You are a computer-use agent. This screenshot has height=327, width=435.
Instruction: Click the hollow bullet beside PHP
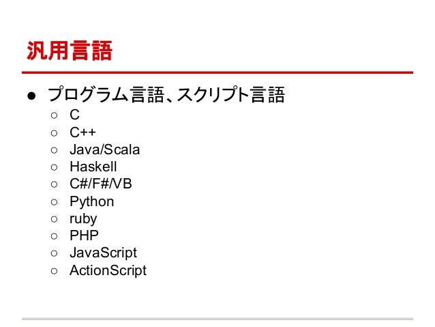click(x=54, y=236)
